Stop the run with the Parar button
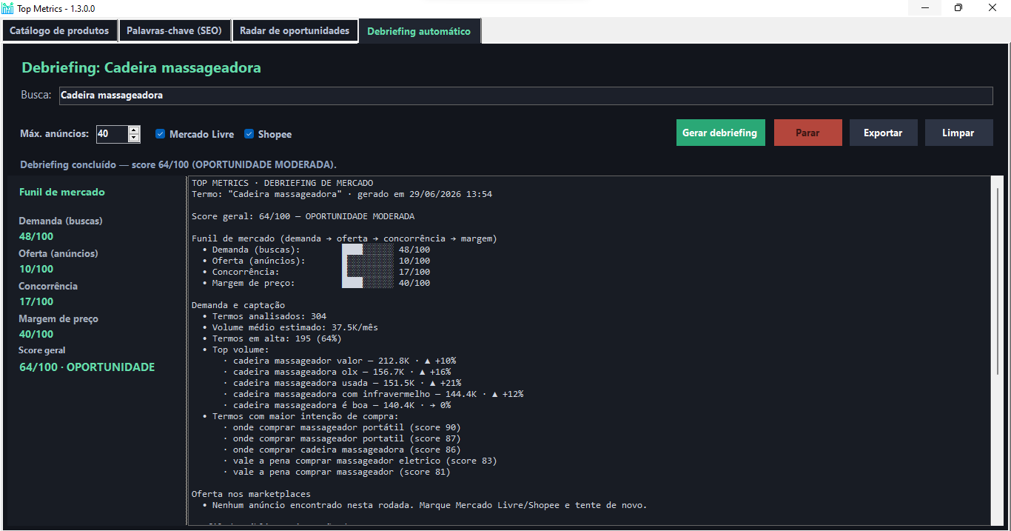Screen dimensions: 1011x531 [807, 133]
